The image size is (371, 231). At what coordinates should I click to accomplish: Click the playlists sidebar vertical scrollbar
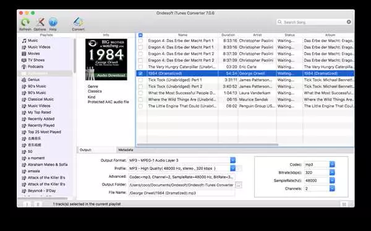pos(75,56)
